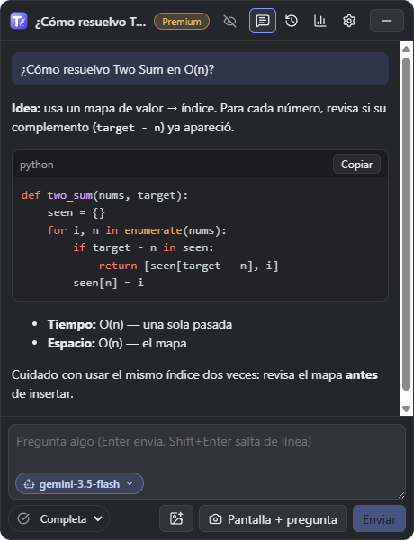Viewport: 414px width, 540px height.
Task: Click the app logo icon in header
Action: (x=19, y=21)
